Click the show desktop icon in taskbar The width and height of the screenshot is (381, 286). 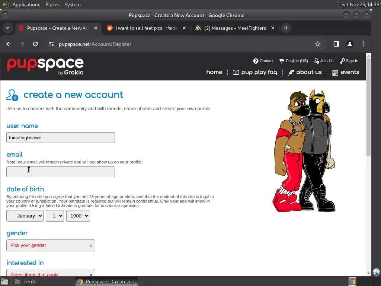(x=4, y=282)
